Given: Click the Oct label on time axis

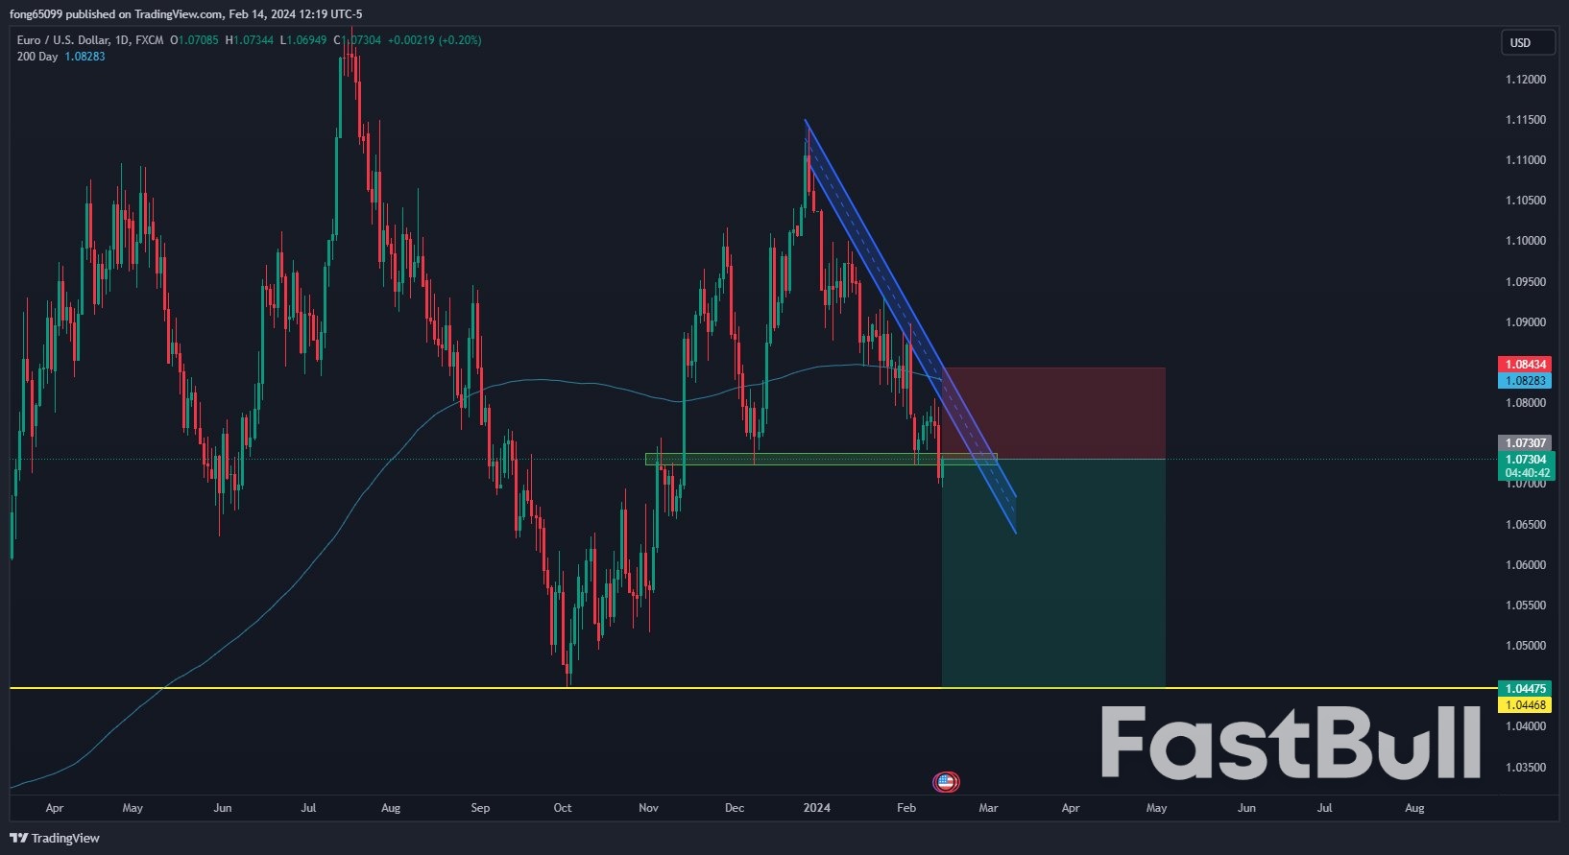Looking at the screenshot, I should pyautogui.click(x=563, y=808).
